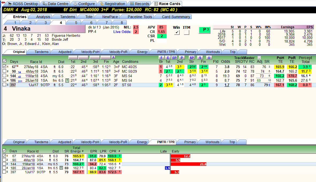The width and height of the screenshot is (316, 182).
Task: Select horse tab number 5
Action: pyautogui.click(x=76, y=23)
